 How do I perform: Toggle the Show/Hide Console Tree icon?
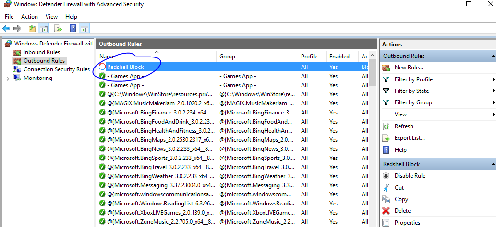click(43, 29)
